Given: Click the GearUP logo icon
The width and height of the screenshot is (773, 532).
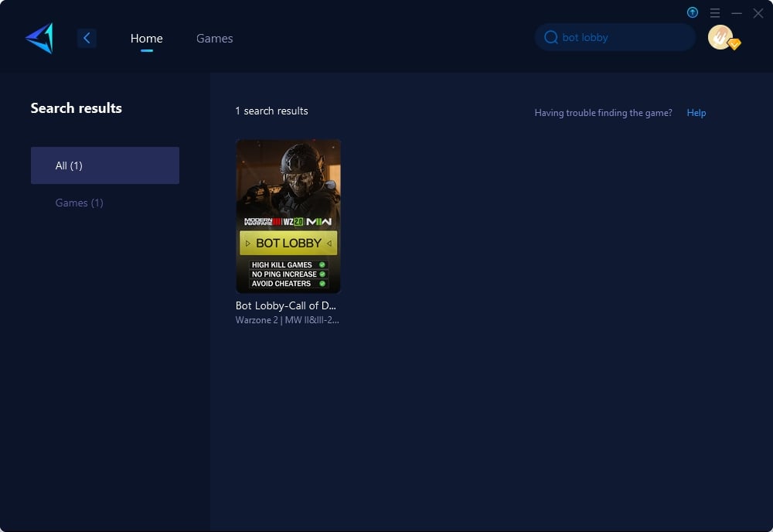Looking at the screenshot, I should tap(39, 38).
